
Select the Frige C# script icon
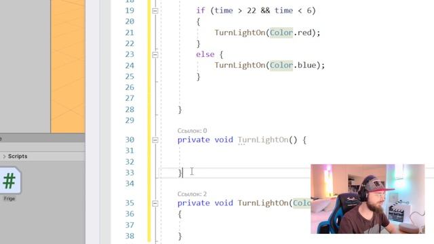(x=10, y=181)
